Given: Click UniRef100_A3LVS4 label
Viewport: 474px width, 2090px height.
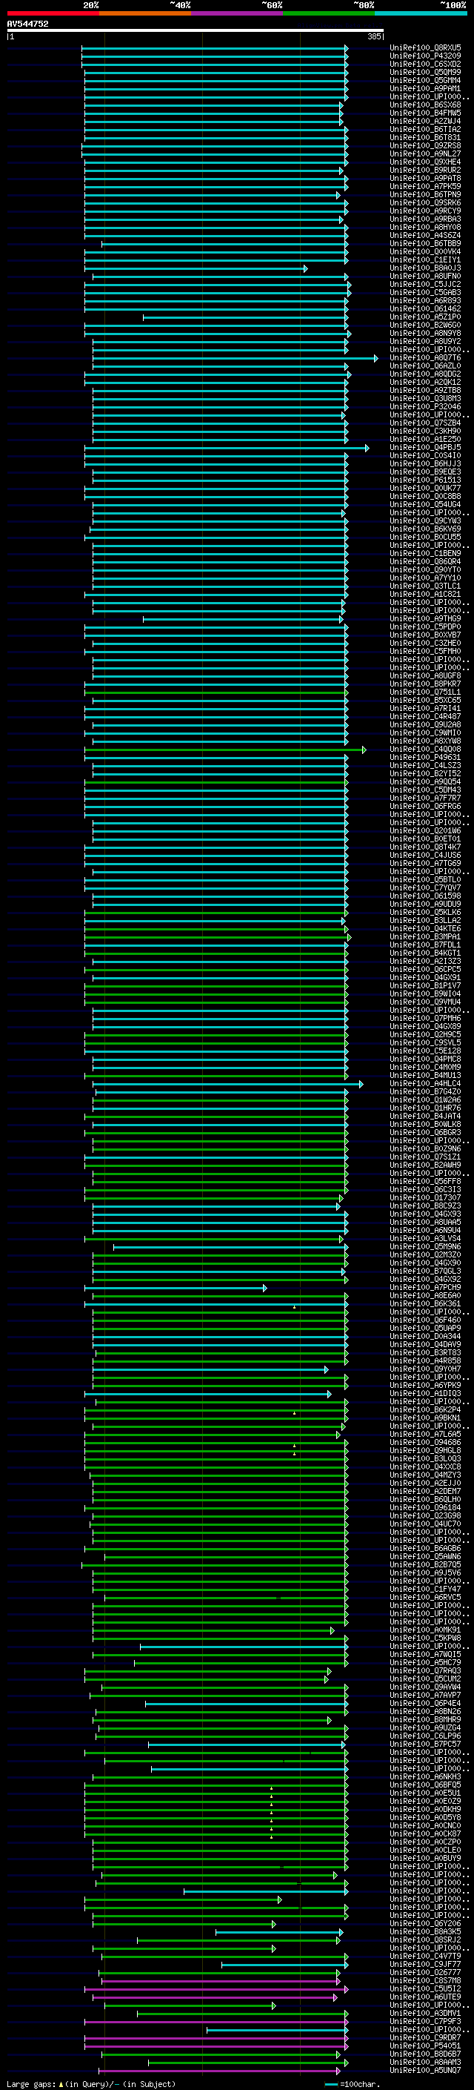Looking at the screenshot, I should point(425,1239).
